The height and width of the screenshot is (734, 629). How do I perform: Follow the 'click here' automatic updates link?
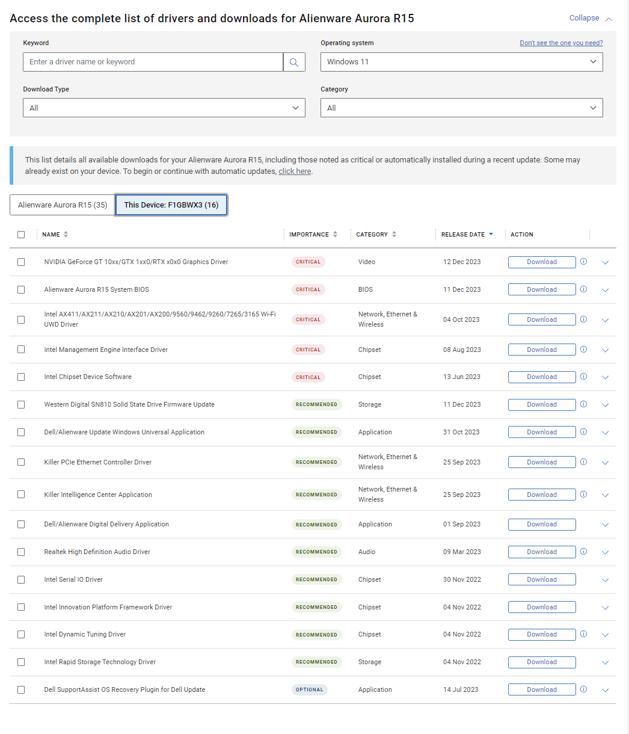click(295, 171)
